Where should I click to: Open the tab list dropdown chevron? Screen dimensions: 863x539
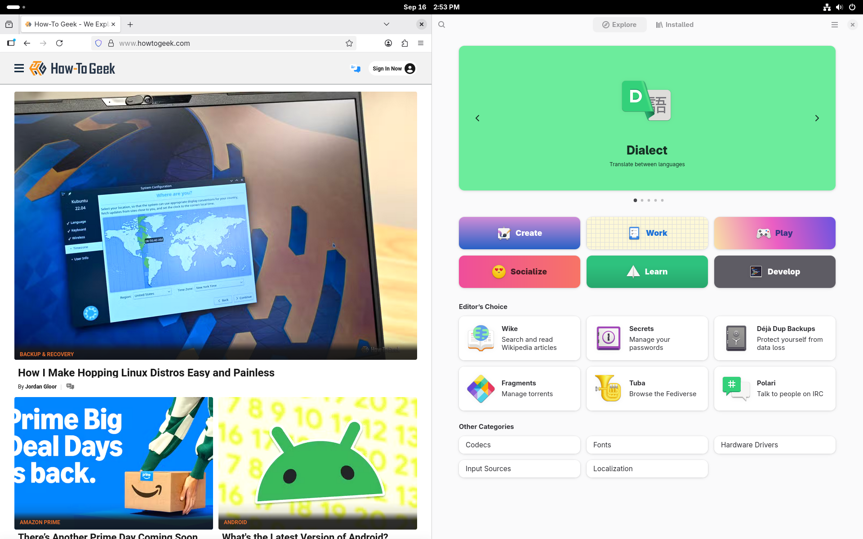[x=386, y=24]
